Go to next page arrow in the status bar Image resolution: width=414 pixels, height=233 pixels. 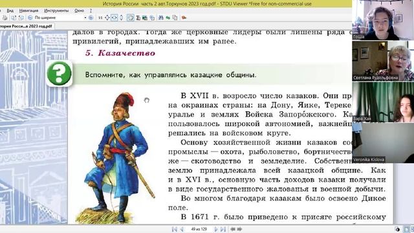pyautogui.click(x=216, y=229)
